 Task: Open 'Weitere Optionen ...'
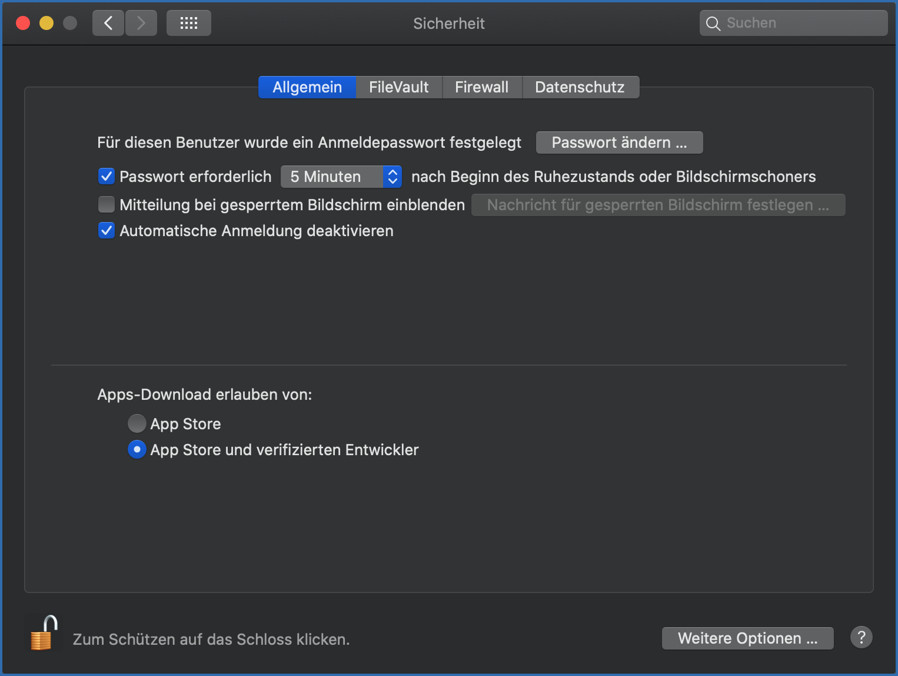(x=747, y=638)
